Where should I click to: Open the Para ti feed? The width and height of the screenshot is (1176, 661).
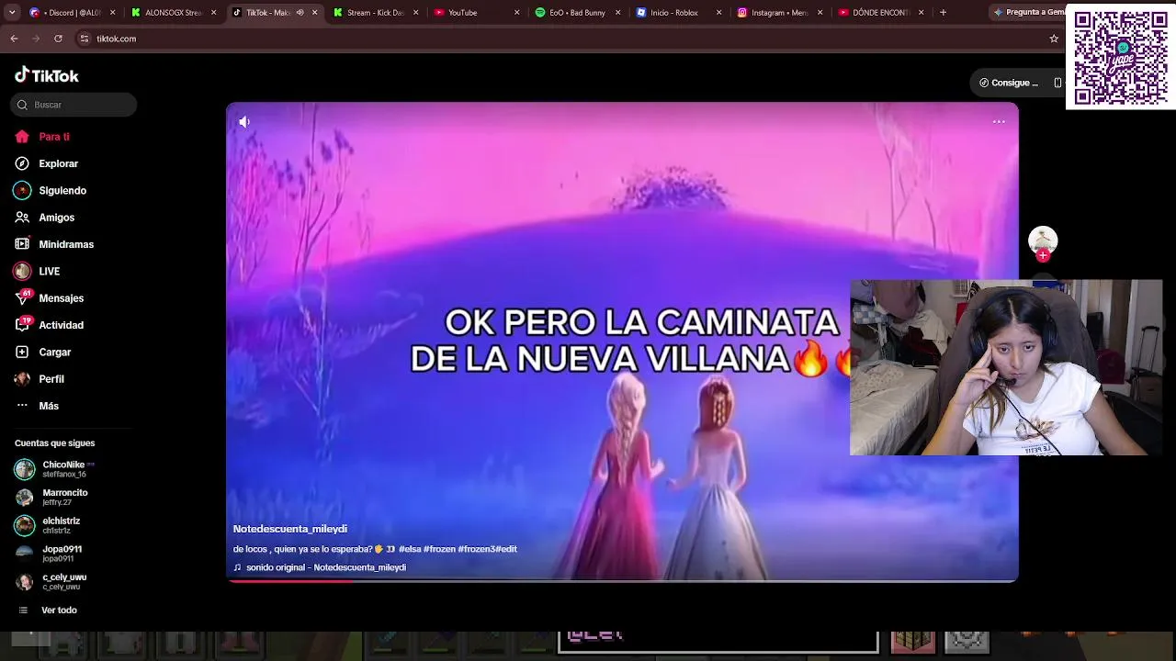coord(42,137)
